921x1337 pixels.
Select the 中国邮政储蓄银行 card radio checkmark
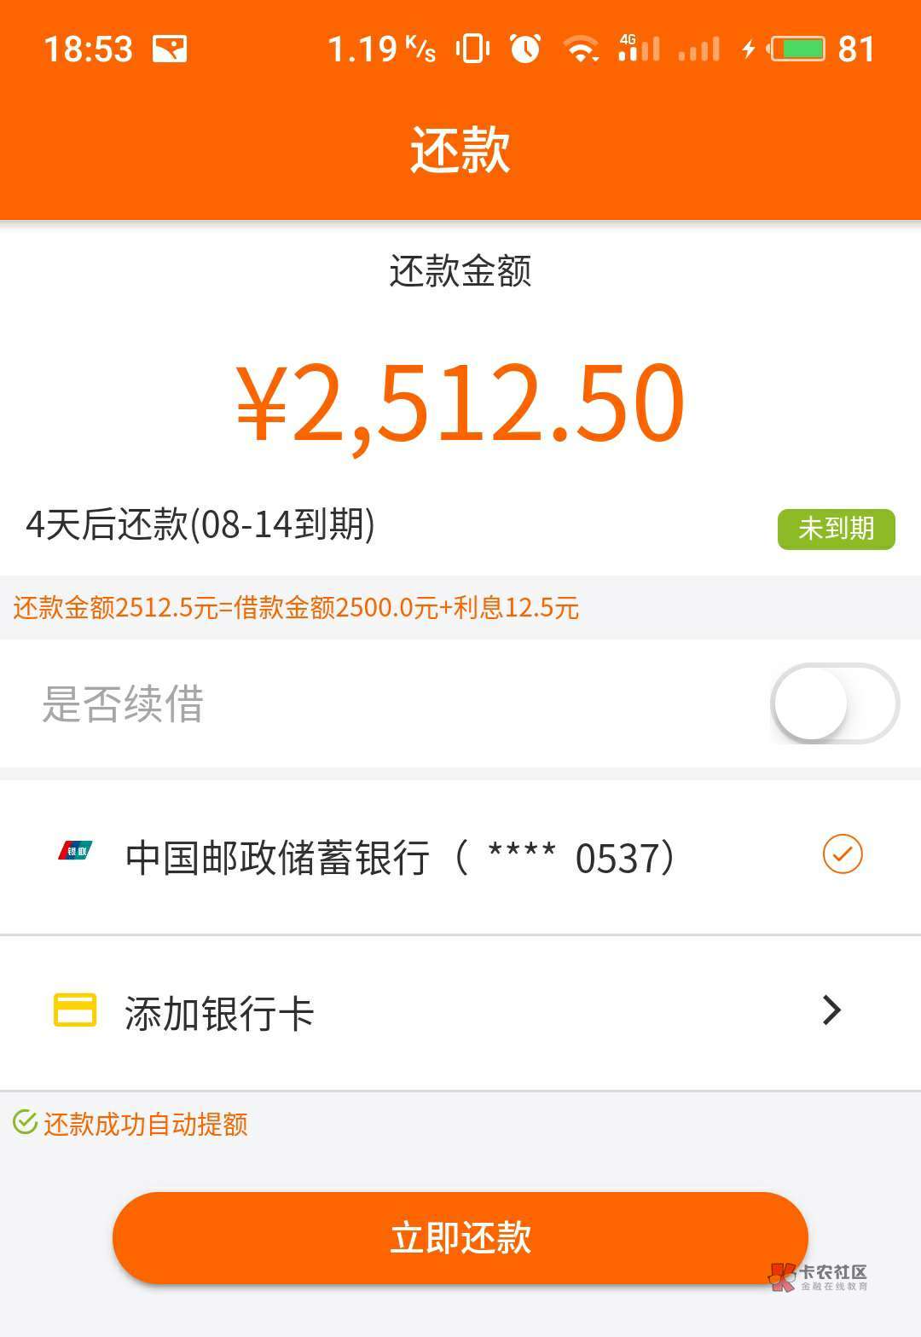click(843, 854)
